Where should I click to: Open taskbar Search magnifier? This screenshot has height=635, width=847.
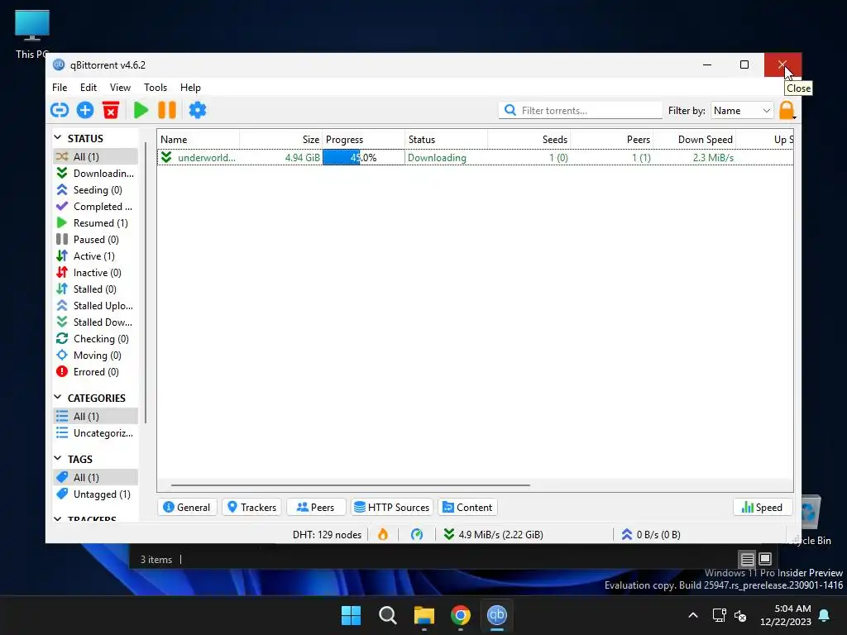[x=388, y=615]
